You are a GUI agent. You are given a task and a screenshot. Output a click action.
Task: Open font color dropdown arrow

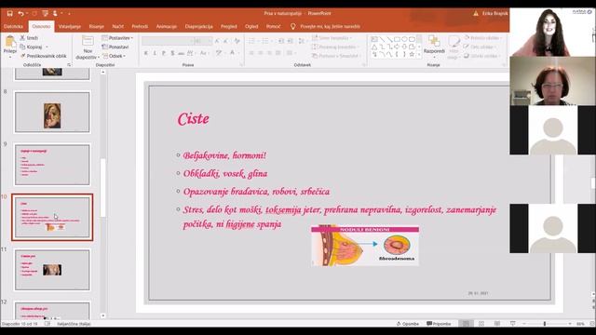click(x=238, y=53)
